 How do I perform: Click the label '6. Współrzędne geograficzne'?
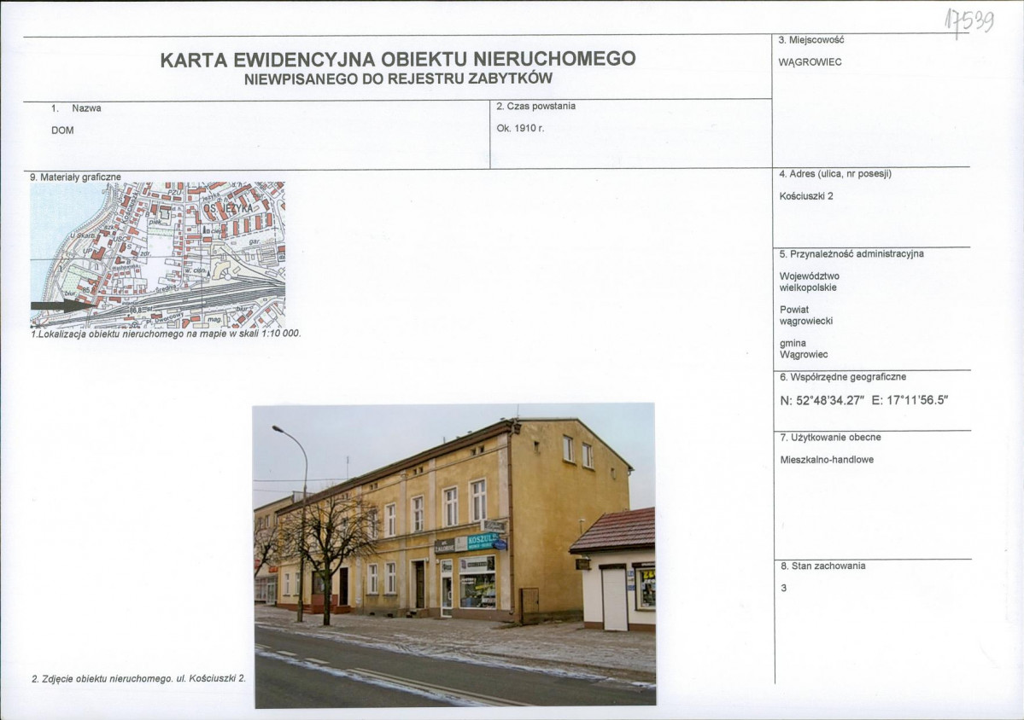pyautogui.click(x=843, y=377)
